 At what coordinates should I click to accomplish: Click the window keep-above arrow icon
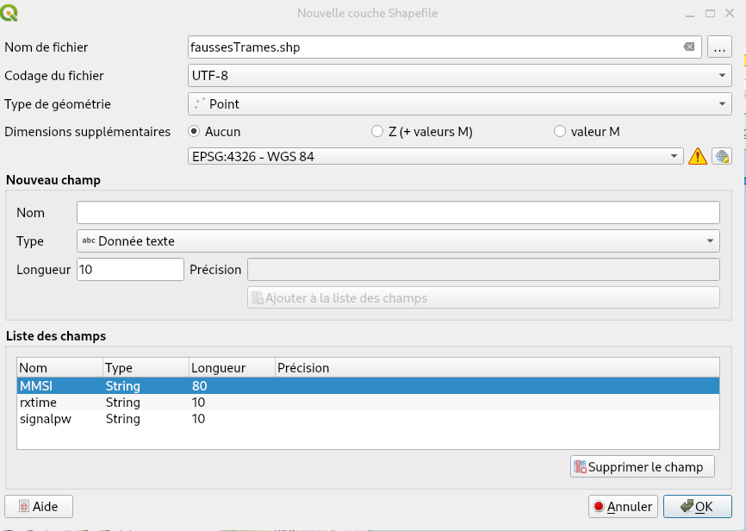(x=689, y=14)
